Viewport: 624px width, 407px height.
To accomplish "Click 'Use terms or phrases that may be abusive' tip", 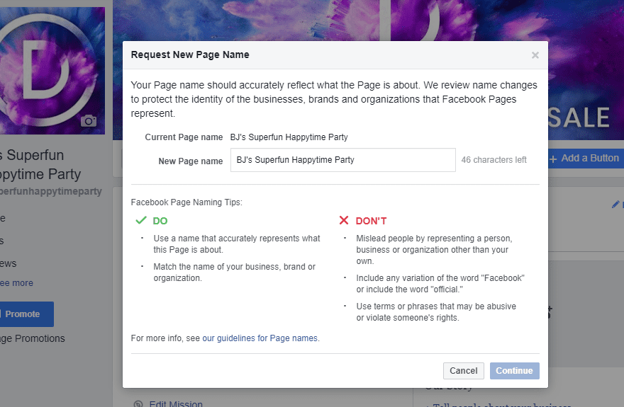I will point(436,312).
